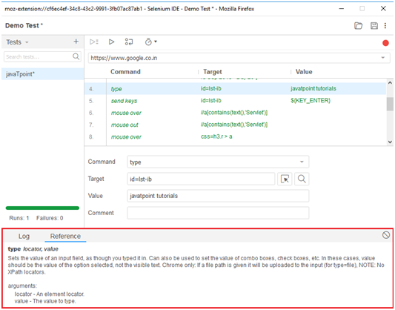Run current test play icon
Viewport: 395px width, 310px height.
111,42
